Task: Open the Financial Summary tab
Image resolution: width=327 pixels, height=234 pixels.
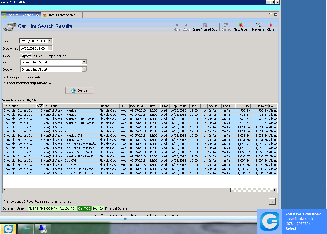Action: pos(117,208)
